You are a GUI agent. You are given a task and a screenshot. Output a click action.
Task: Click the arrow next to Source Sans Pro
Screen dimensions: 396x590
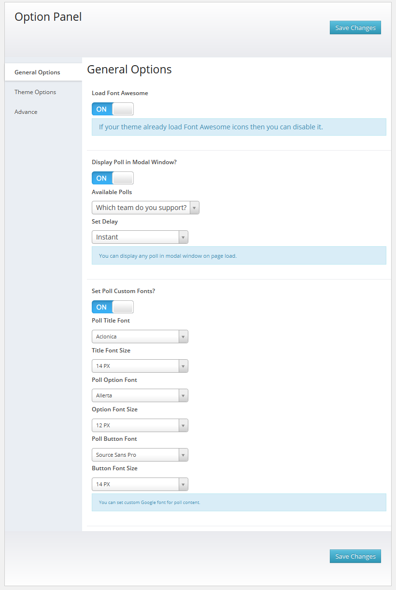[x=183, y=455]
